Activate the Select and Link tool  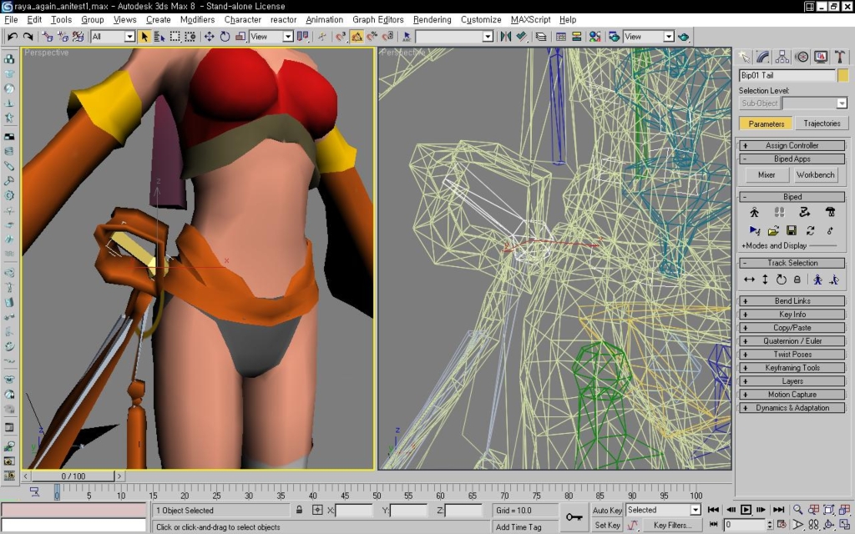pyautogui.click(x=48, y=37)
